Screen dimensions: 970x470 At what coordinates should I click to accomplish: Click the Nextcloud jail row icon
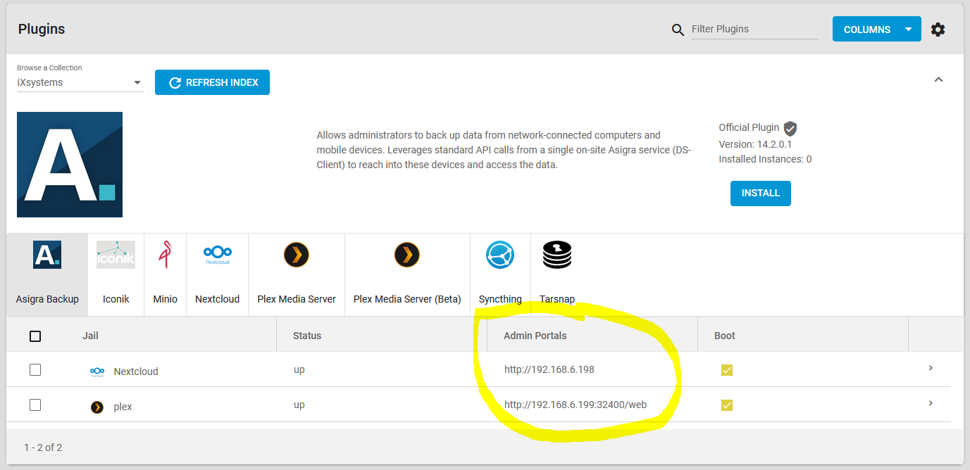[97, 371]
